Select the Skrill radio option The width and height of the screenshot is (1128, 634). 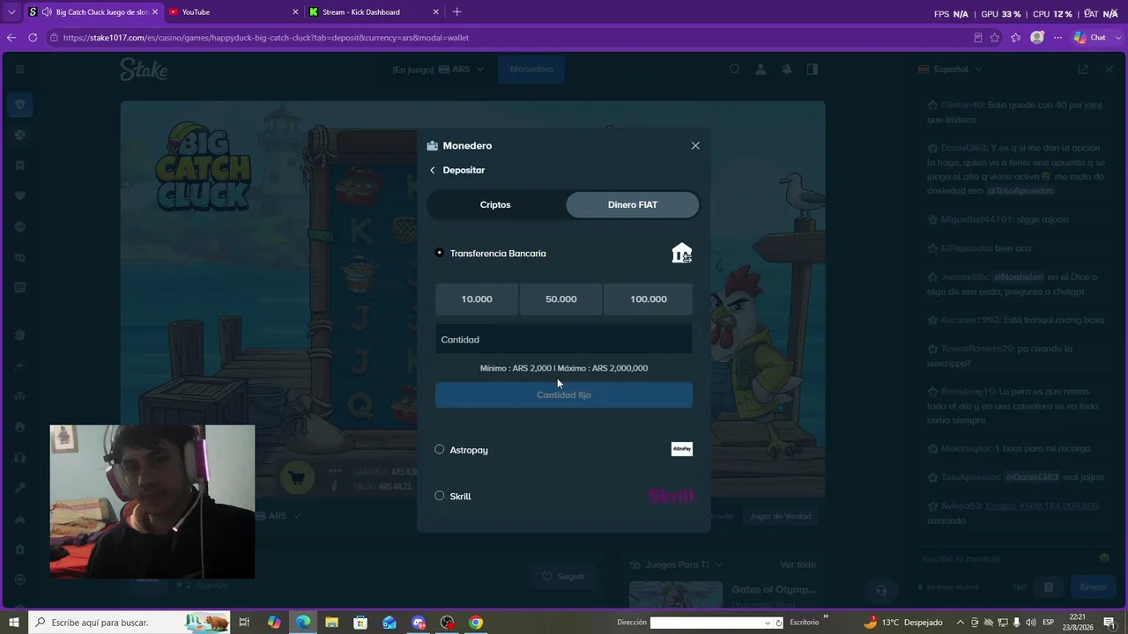pos(440,496)
